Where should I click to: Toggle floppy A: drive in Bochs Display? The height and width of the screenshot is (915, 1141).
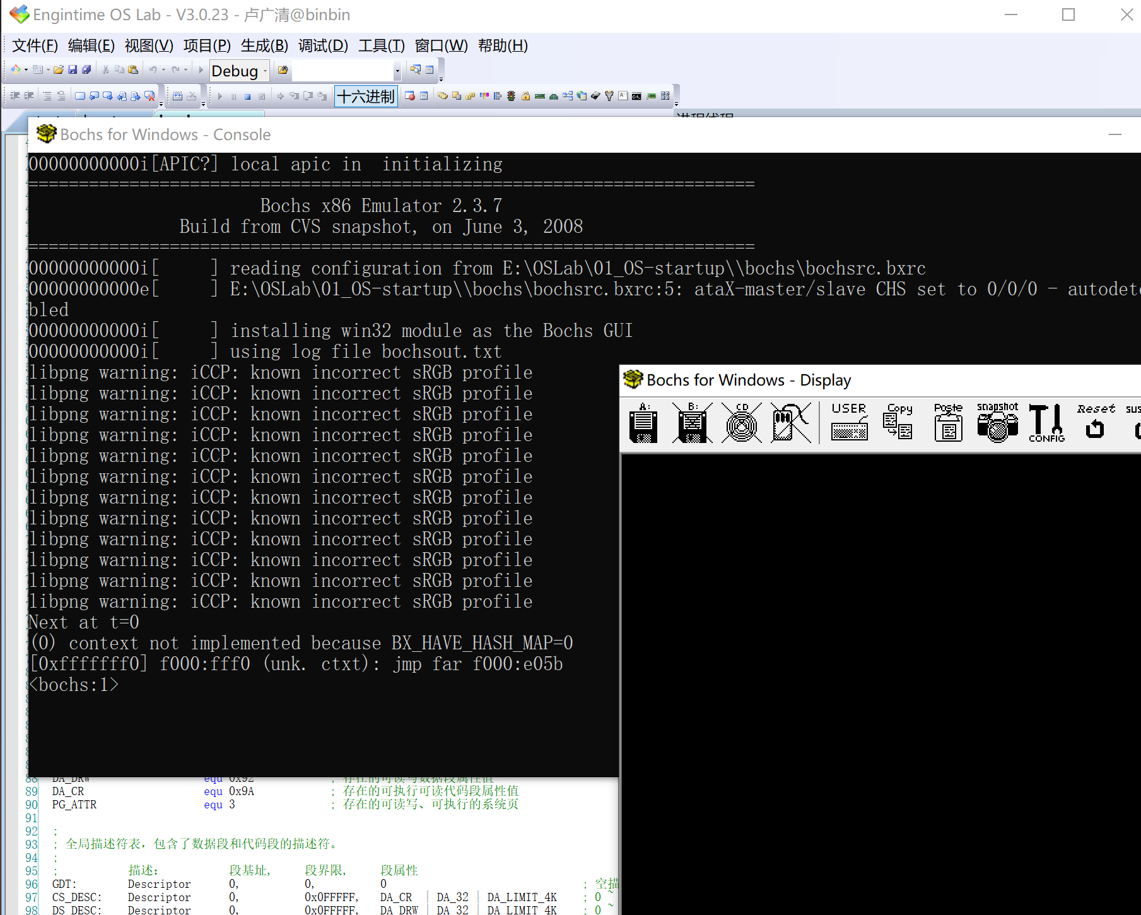(x=643, y=423)
